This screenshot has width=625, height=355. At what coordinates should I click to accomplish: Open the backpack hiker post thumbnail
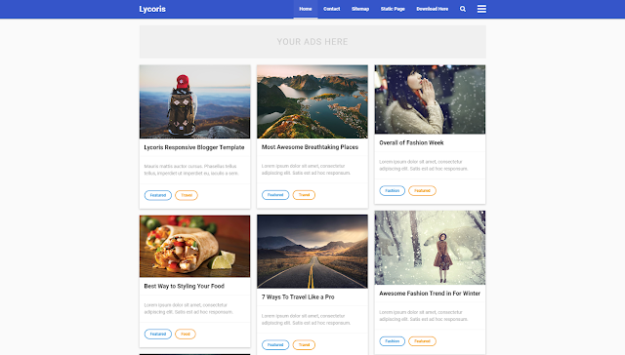(195, 101)
